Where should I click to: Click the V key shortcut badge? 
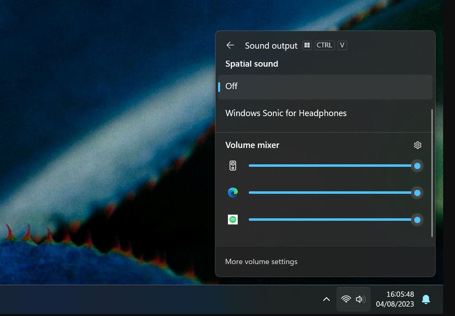coord(342,45)
